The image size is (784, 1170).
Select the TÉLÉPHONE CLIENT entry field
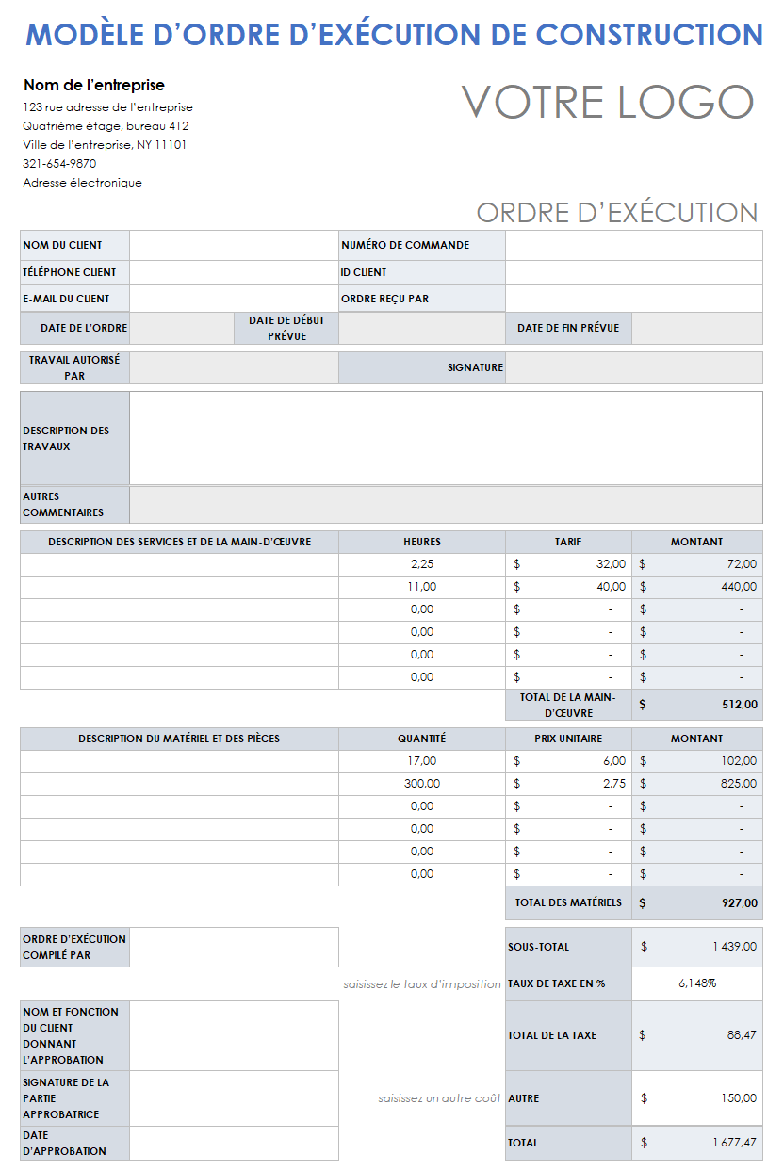pos(234,271)
